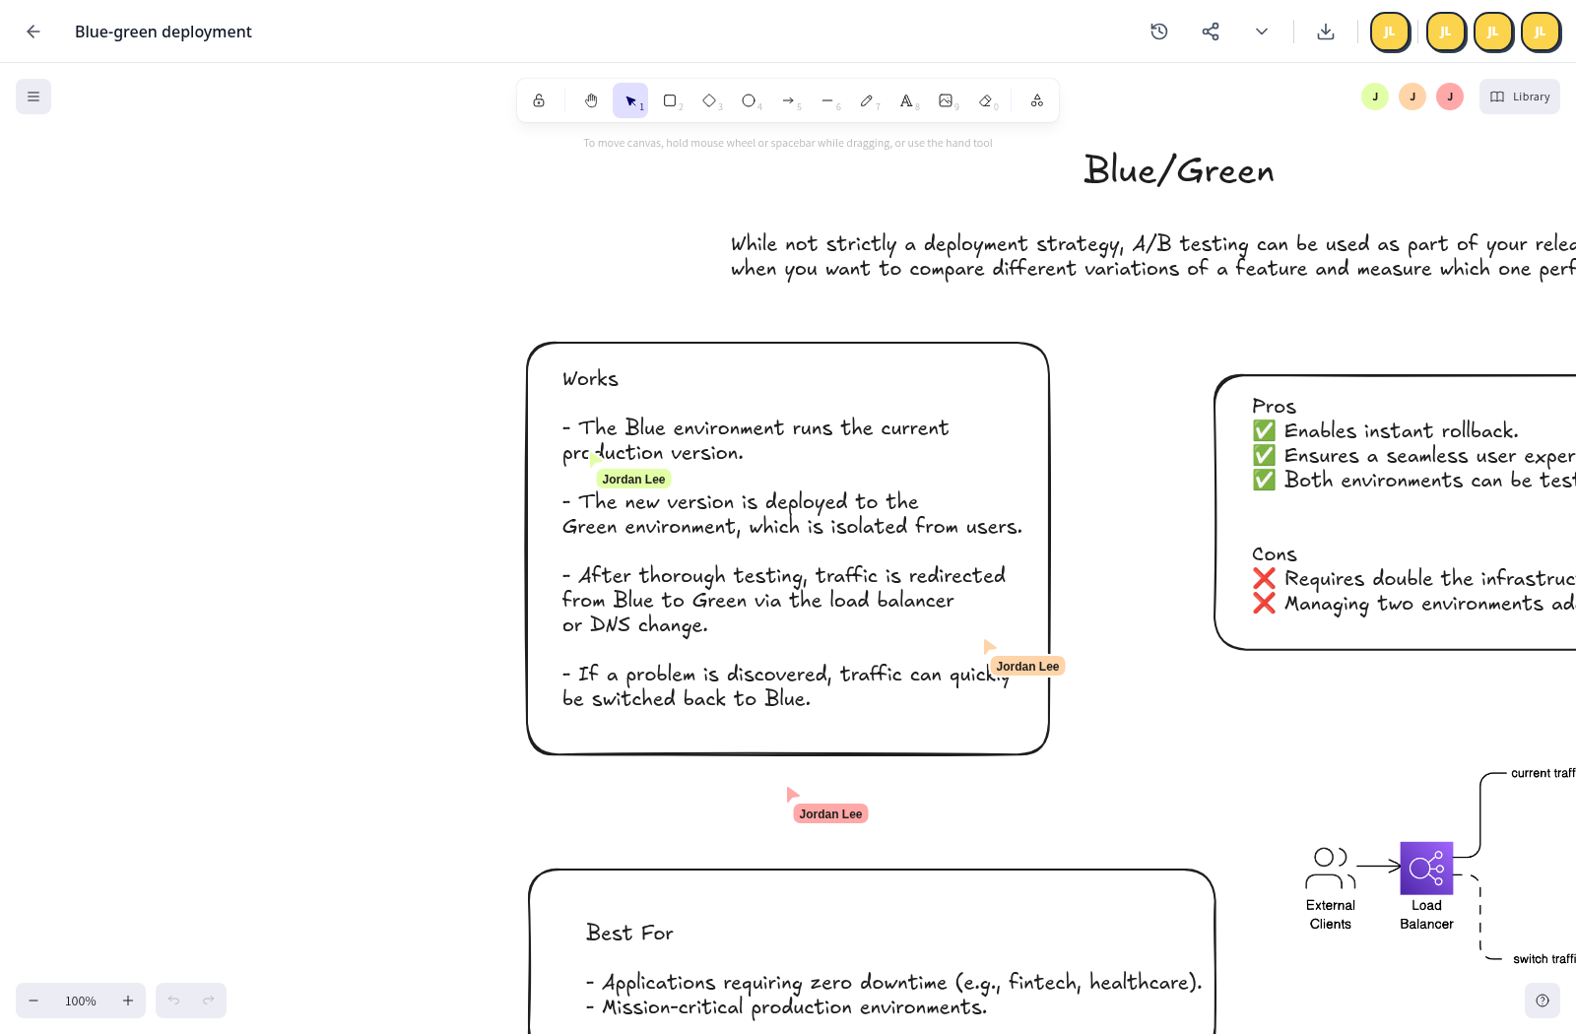The height and width of the screenshot is (1034, 1576).
Task: Pick the Line drawing tool
Action: click(x=827, y=100)
